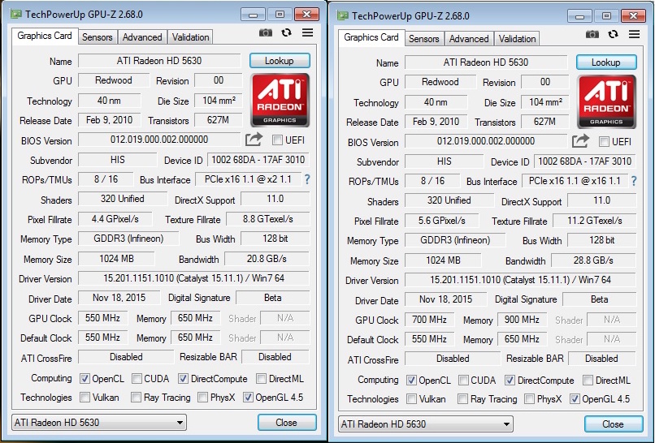Click the Resizable BAR Disabled field in right window

pyautogui.click(x=602, y=359)
